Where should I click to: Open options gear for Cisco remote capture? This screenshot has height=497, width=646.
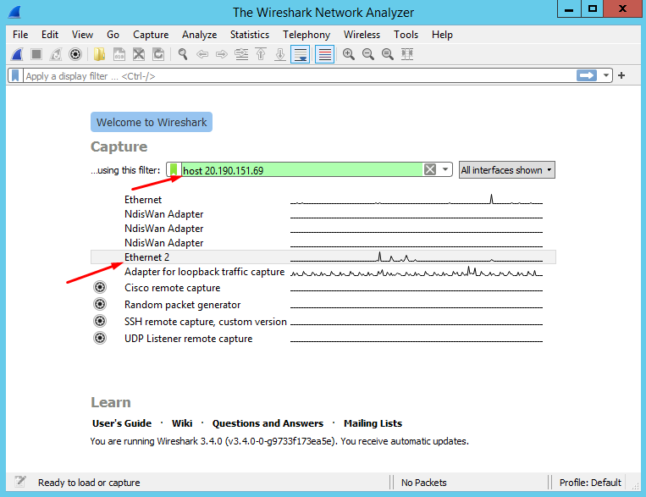100,287
